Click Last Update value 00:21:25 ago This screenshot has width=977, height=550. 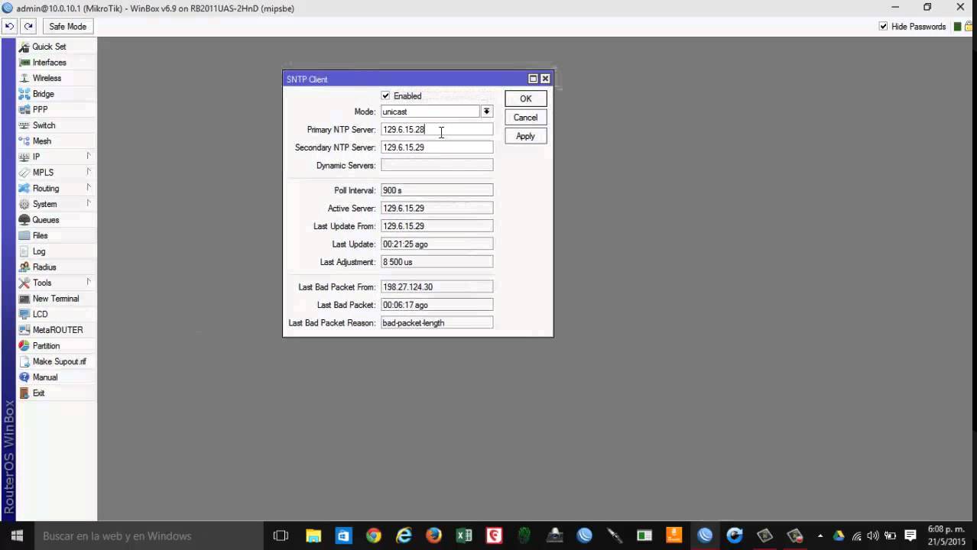pyautogui.click(x=437, y=244)
